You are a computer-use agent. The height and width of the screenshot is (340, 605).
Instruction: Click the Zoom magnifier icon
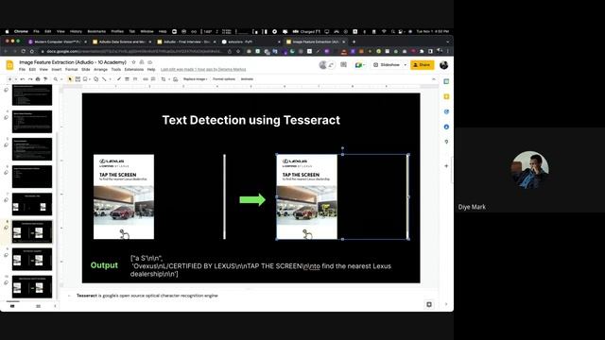(56, 79)
